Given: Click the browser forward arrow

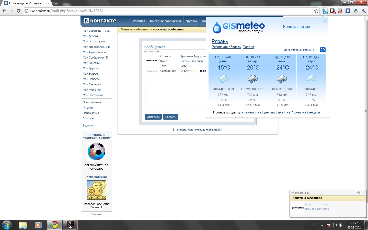Looking at the screenshot, I should (11, 11).
